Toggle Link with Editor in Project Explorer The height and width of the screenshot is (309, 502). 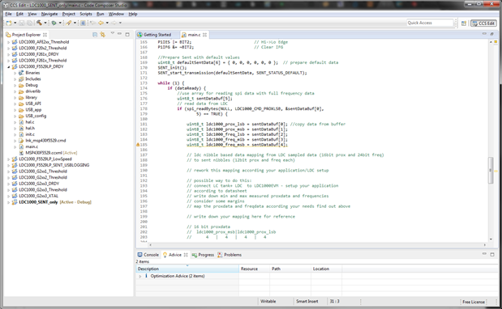(x=102, y=35)
